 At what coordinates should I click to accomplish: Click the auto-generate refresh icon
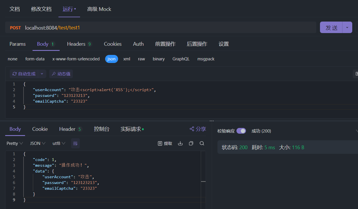click(x=15, y=74)
